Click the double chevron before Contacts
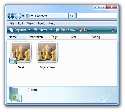 32,16
